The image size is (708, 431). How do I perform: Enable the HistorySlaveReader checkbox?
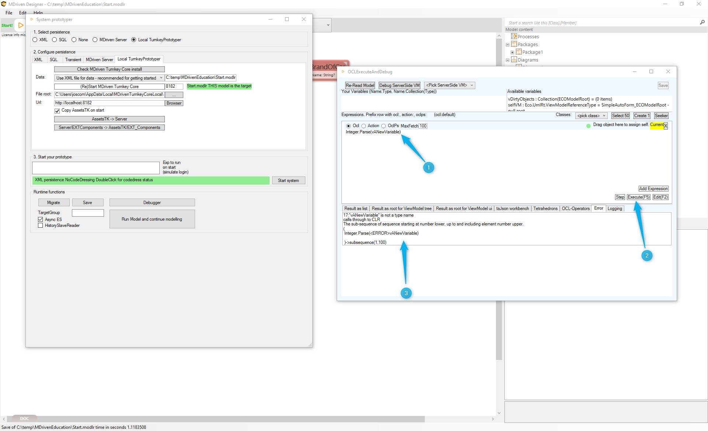[41, 225]
